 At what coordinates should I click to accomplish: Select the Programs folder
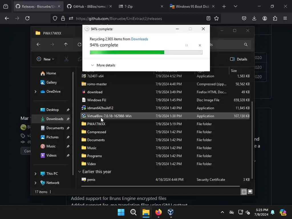(165, 156)
